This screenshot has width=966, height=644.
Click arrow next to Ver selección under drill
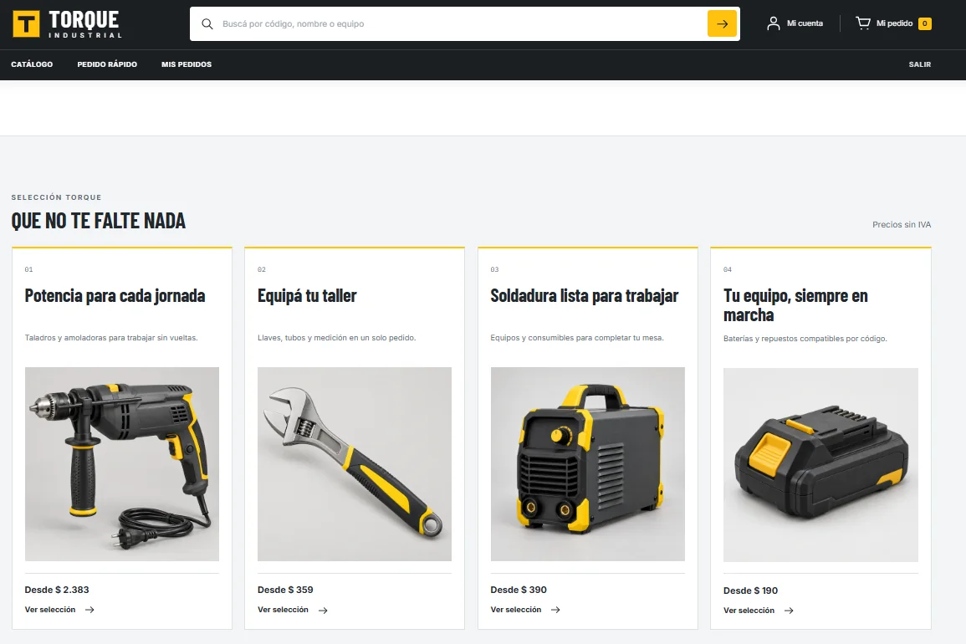89,610
